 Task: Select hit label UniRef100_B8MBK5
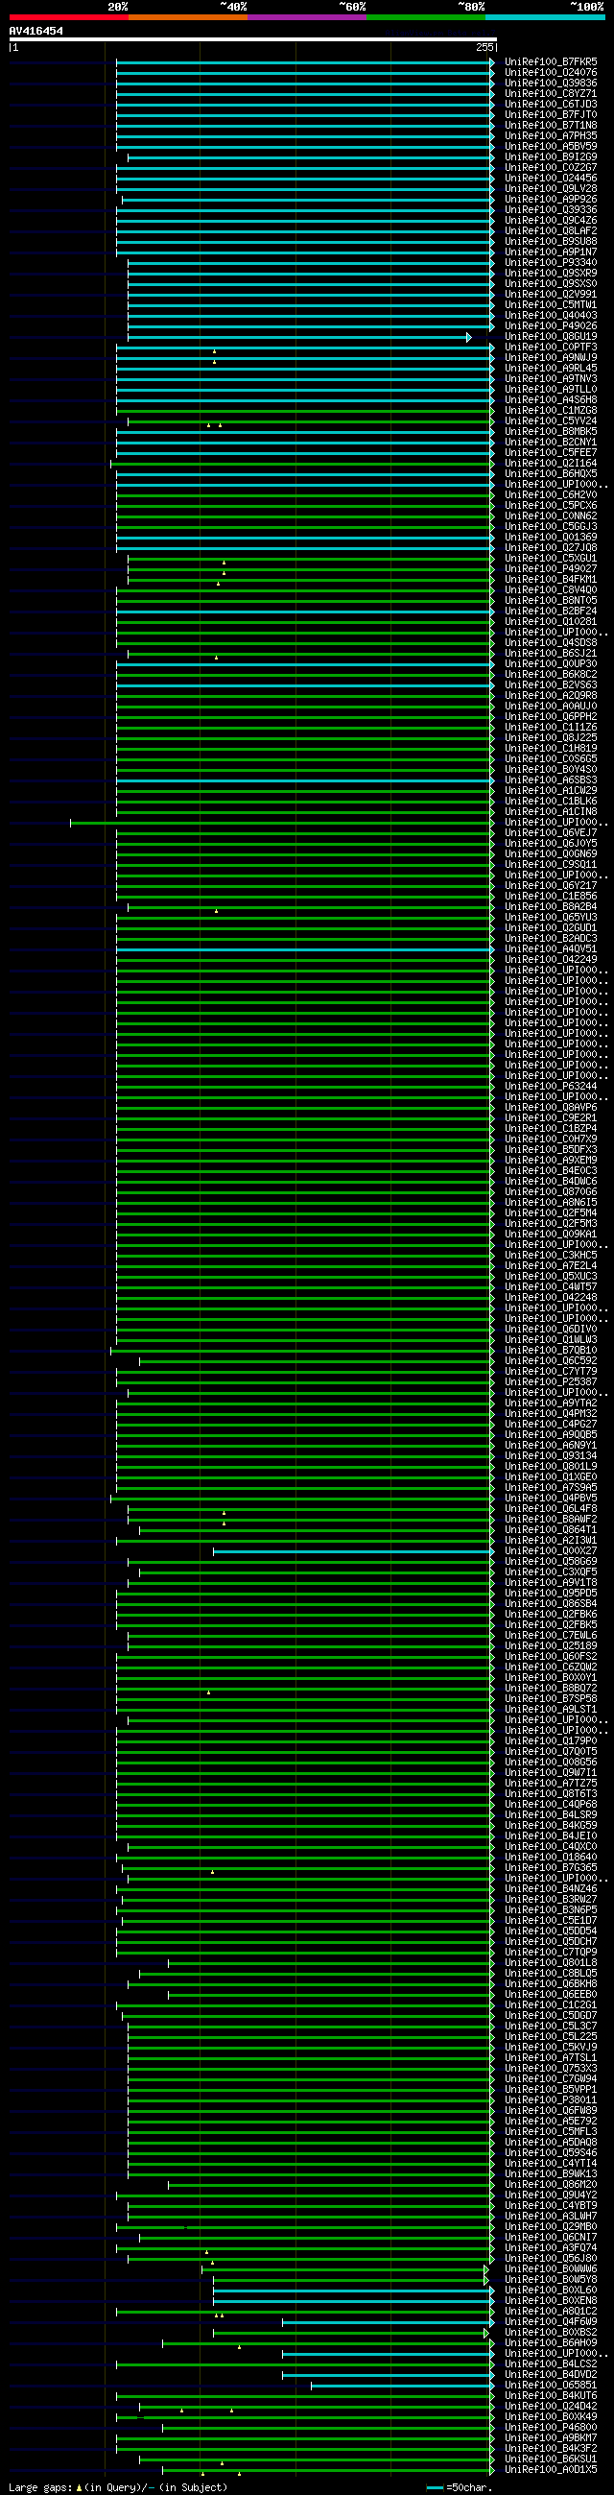551,432
